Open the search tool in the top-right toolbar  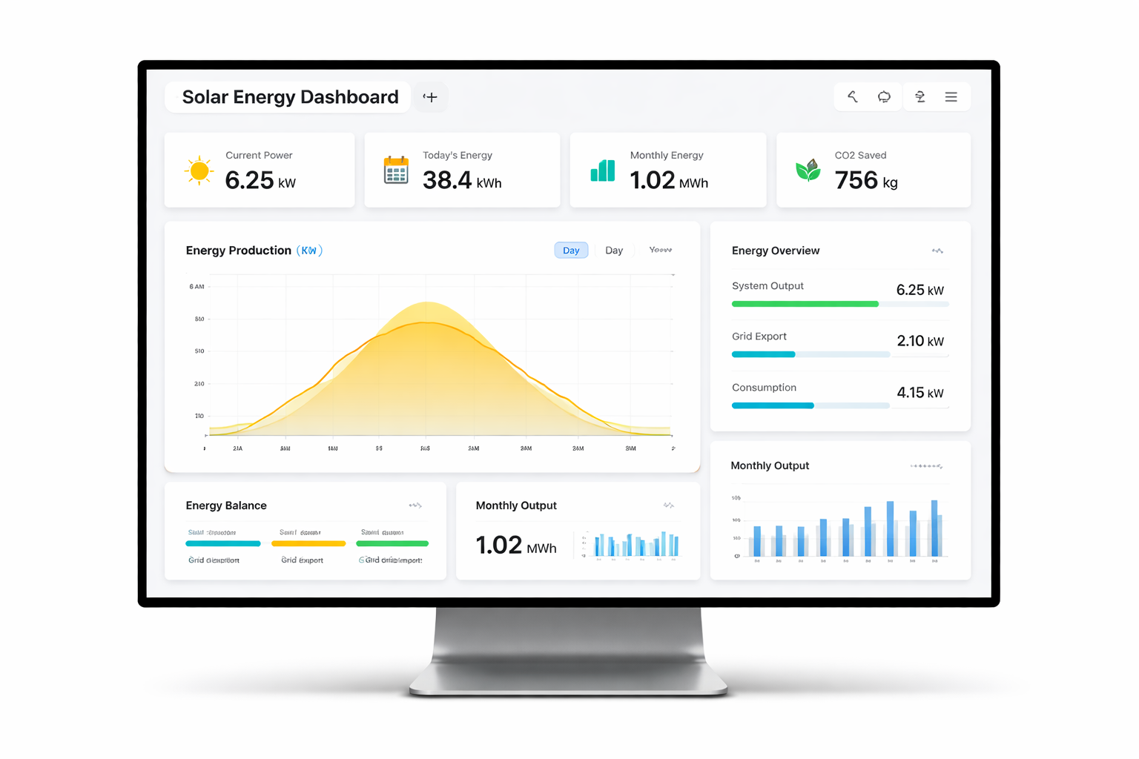(x=851, y=96)
